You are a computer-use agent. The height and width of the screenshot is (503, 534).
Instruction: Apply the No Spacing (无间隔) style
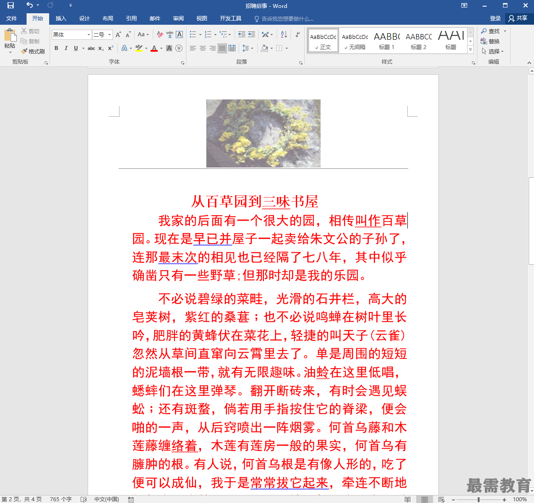355,40
